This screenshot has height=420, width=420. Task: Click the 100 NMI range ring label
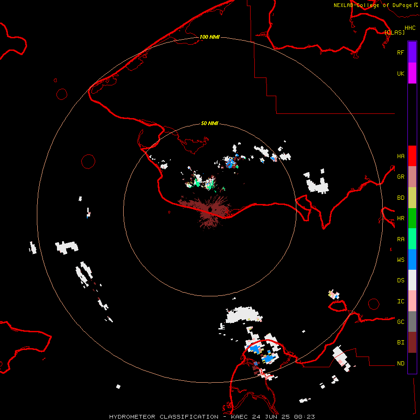[x=210, y=37]
